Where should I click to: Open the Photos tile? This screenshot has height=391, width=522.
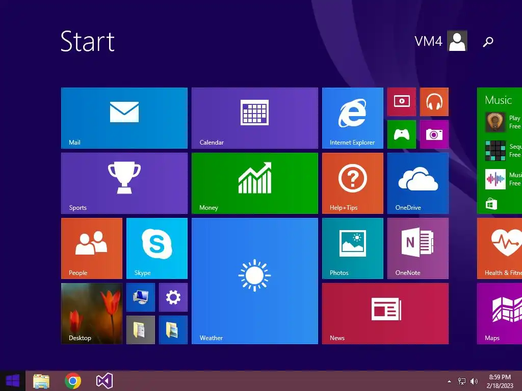point(353,248)
